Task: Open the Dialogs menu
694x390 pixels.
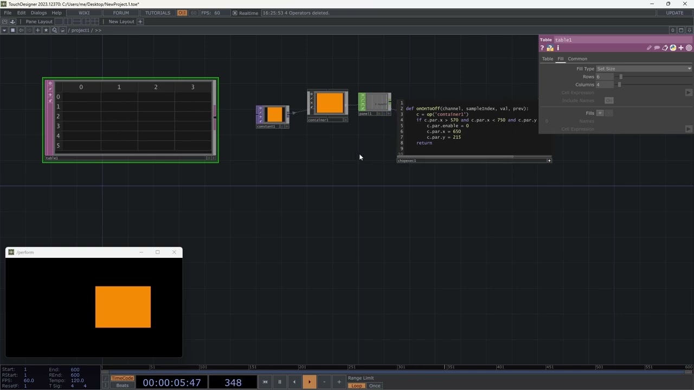Action: [38, 13]
